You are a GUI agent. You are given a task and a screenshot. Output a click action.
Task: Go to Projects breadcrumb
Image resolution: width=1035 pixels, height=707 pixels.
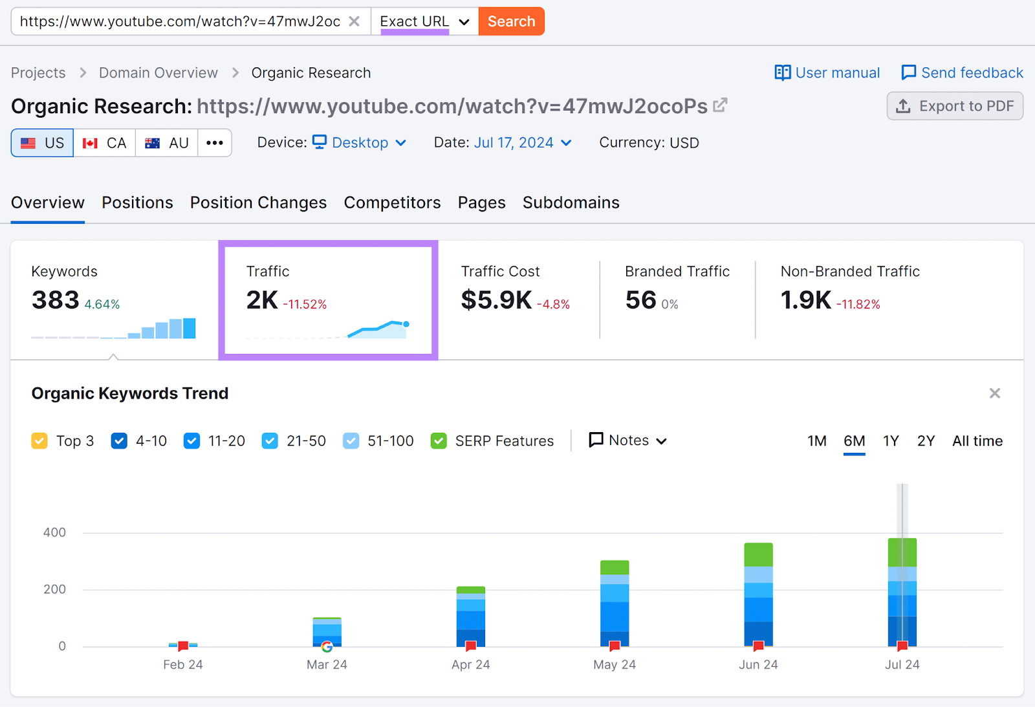tap(38, 72)
